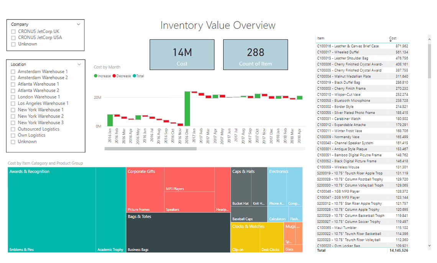This screenshot has height=263, width=437.
Task: Toggle Atlanta Warehouse 2 checkbox
Action: [13, 91]
